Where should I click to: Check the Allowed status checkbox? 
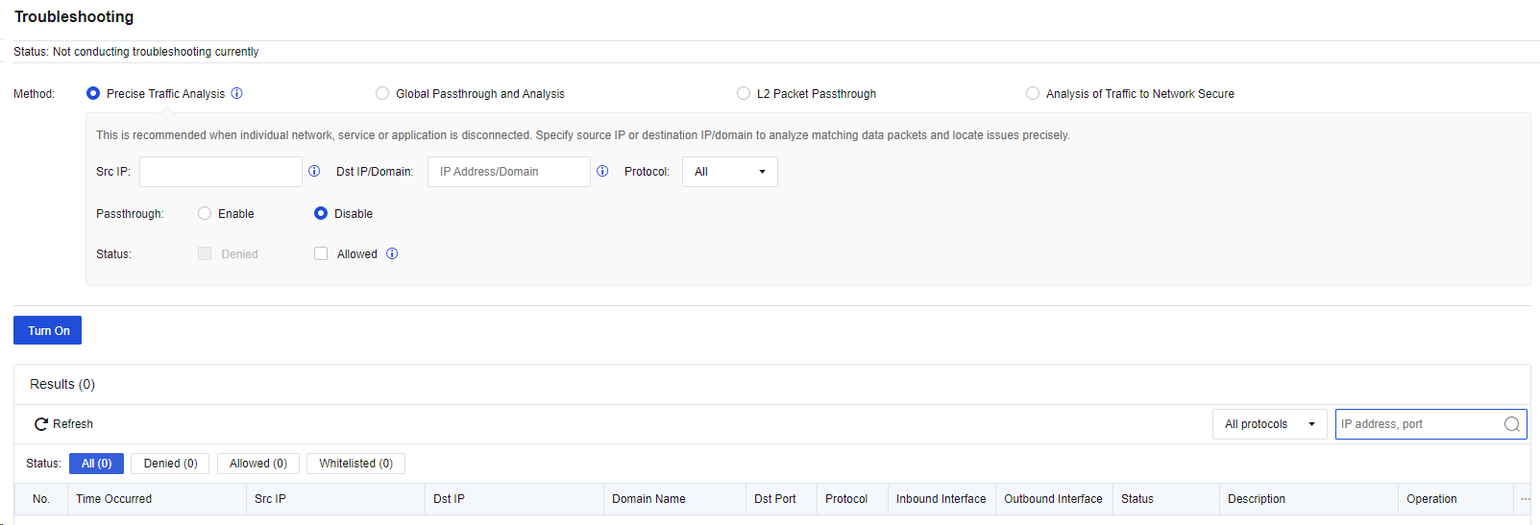[x=321, y=253]
